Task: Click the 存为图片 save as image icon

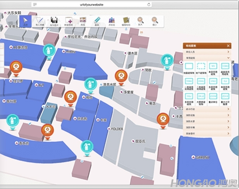Action: pyautogui.click(x=55, y=21)
